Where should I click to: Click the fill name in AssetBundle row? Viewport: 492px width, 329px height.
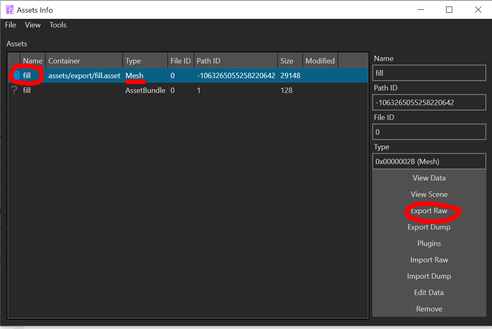tap(27, 90)
